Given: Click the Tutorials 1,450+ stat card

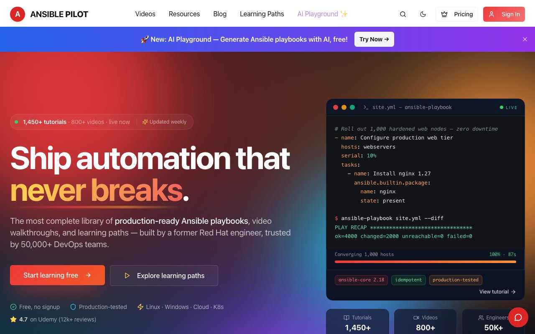Looking at the screenshot, I should click(x=357, y=321).
